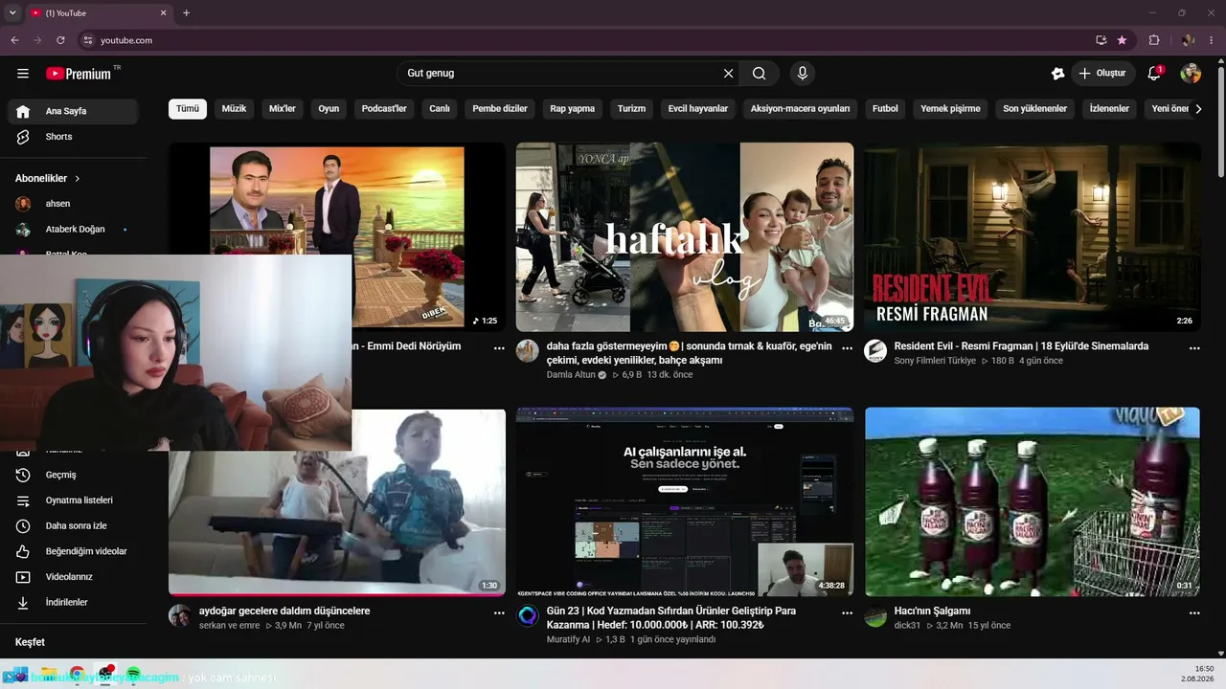Open File Explorer from the taskbar
This screenshot has width=1226, height=689.
[49, 675]
